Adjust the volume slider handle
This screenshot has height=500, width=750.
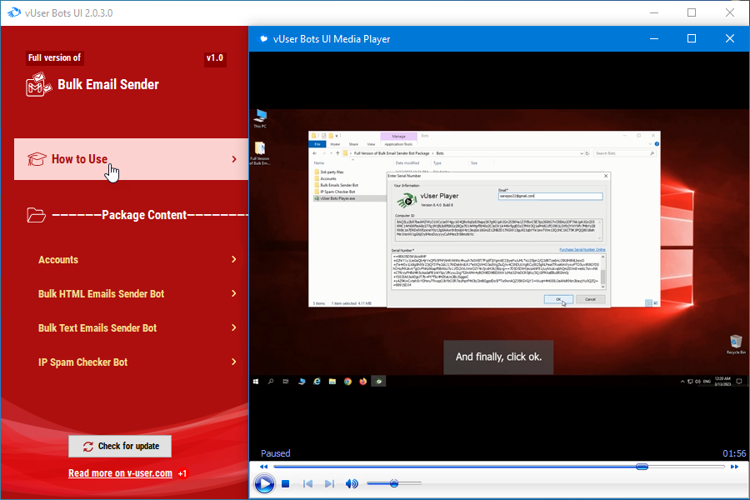(394, 483)
